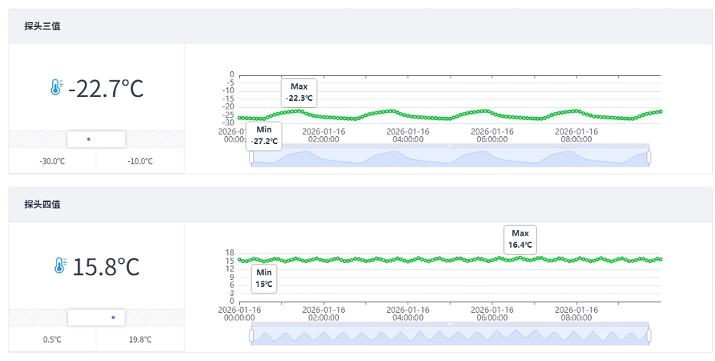Select the blue dot in probe three range bar
715x361 pixels.
89,139
